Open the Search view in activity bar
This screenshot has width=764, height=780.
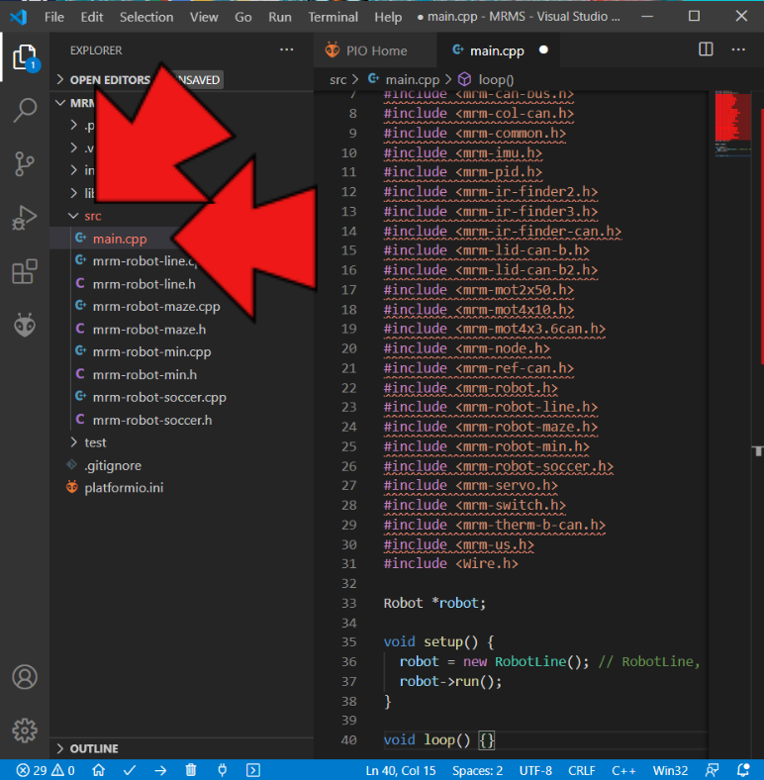[x=25, y=110]
